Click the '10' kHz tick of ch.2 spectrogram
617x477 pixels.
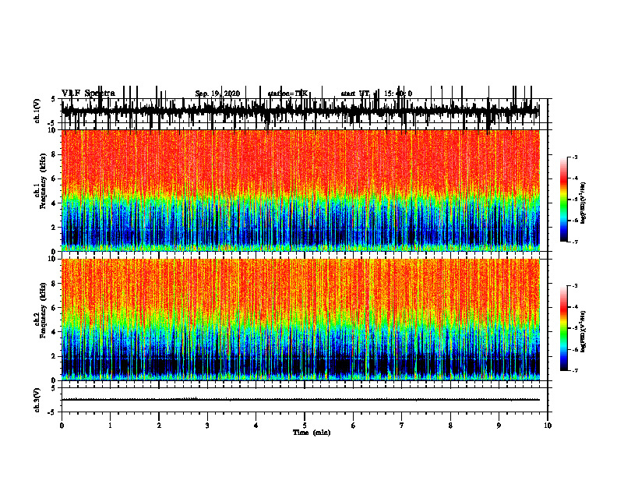pyautogui.click(x=53, y=259)
